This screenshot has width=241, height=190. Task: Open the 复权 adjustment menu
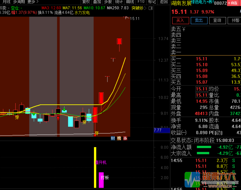(86, 2)
